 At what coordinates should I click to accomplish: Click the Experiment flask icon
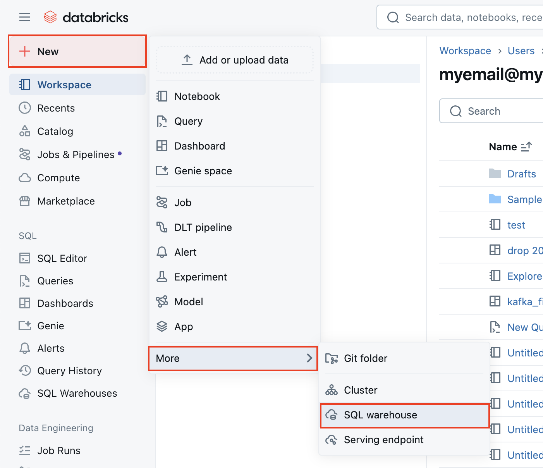[162, 277]
